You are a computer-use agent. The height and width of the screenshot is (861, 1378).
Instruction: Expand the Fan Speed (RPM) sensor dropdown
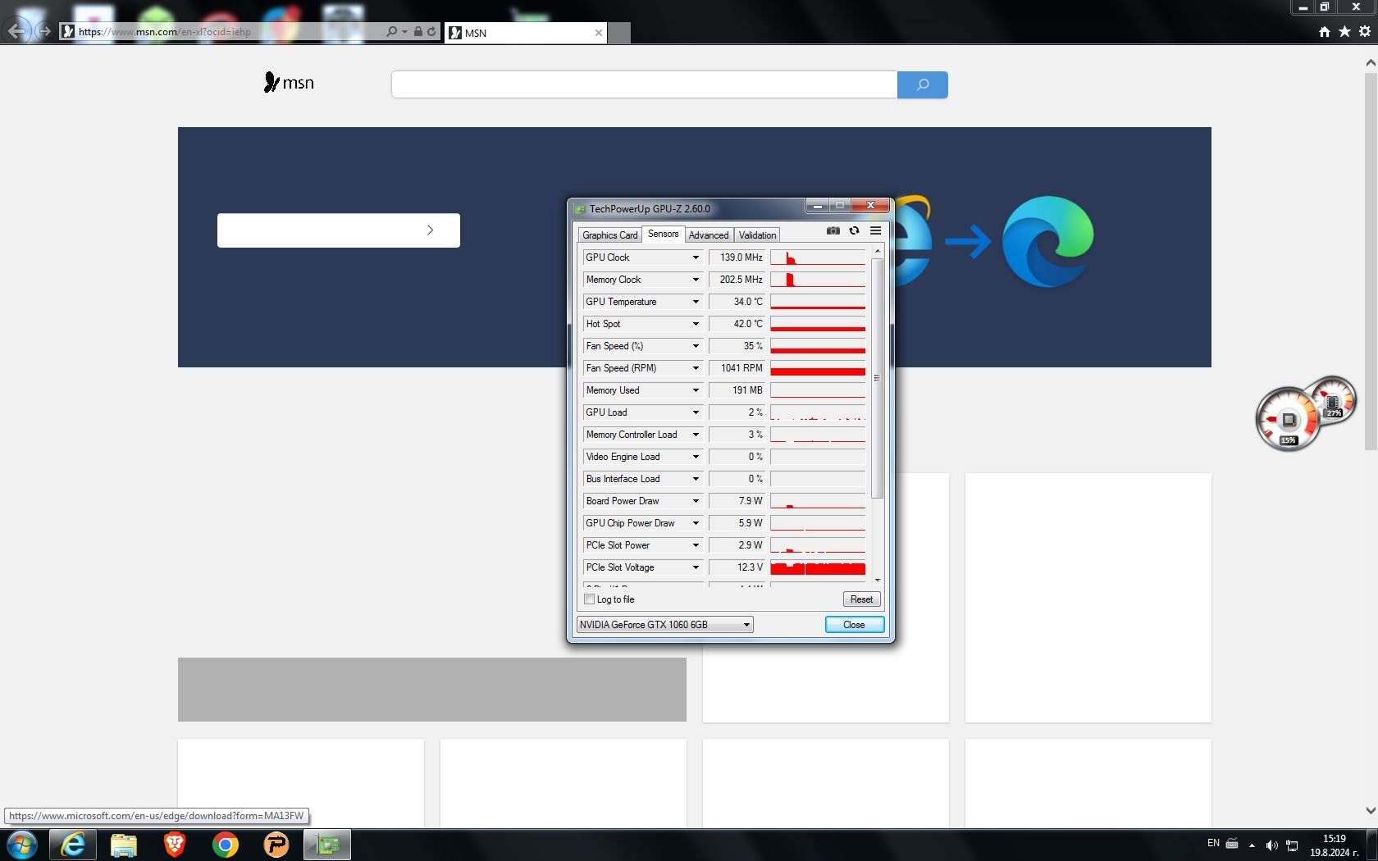pyautogui.click(x=696, y=368)
